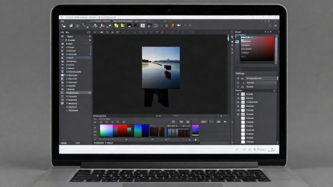This screenshot has width=333, height=187.
Task: Click the eyedropper icon before the yellow-green squares
Action: tap(109, 26)
